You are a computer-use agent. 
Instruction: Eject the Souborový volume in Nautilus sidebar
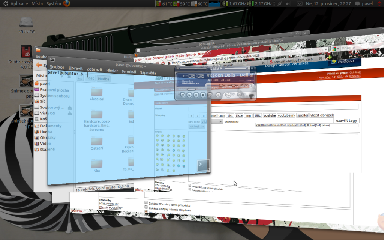69,108
